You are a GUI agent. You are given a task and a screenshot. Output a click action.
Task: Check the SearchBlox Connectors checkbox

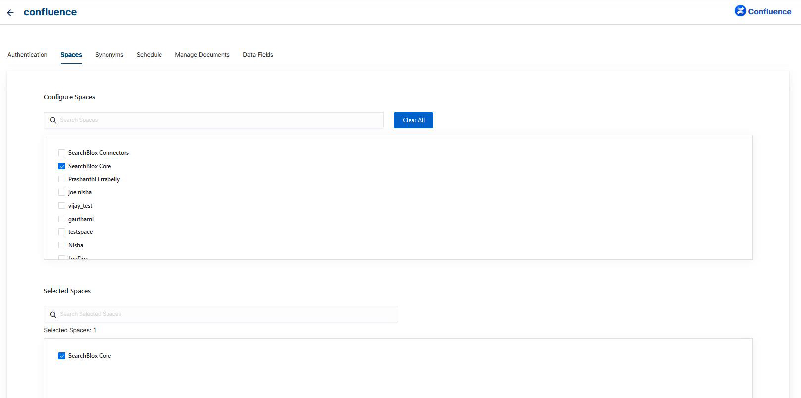62,153
